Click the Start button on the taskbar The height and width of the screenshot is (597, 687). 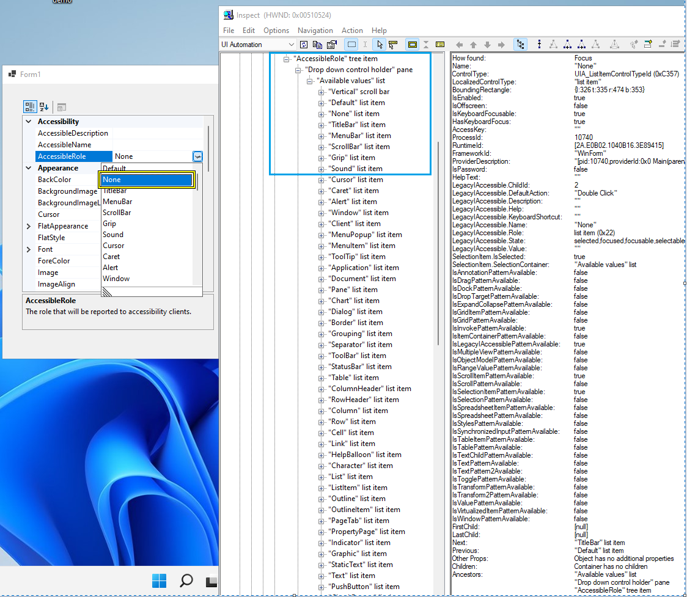click(159, 581)
